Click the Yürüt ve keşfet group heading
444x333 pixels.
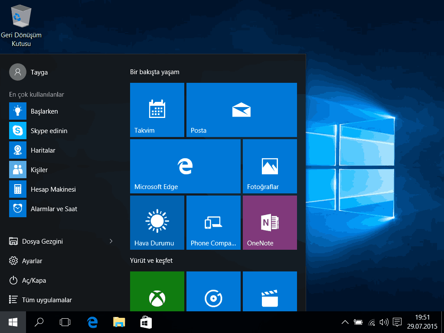coord(151,261)
